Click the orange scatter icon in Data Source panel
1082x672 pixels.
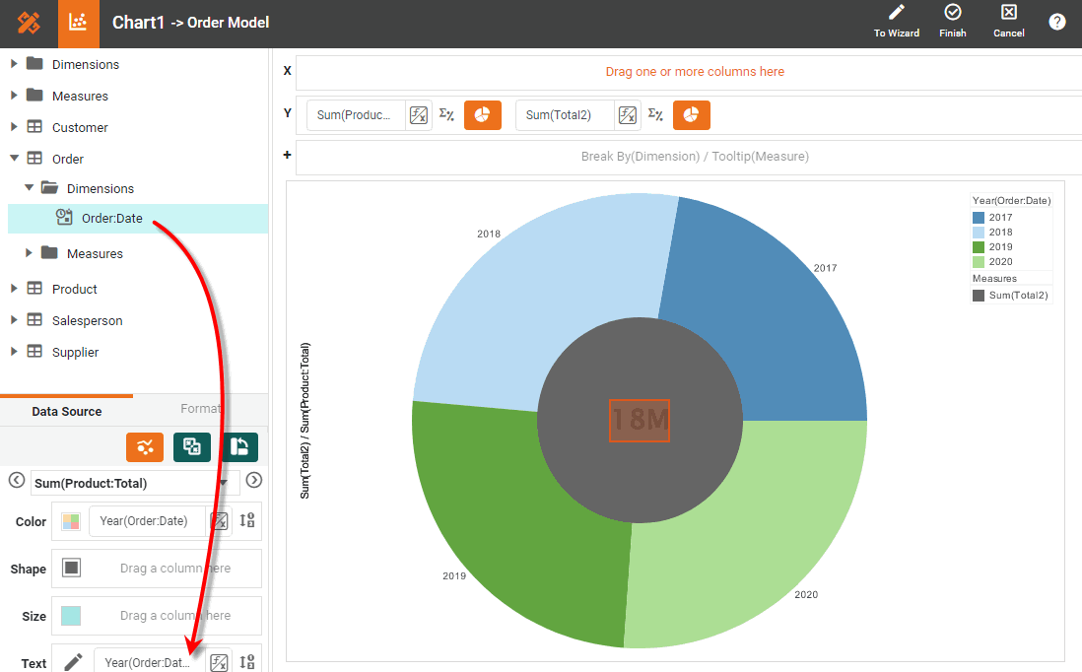(x=145, y=446)
